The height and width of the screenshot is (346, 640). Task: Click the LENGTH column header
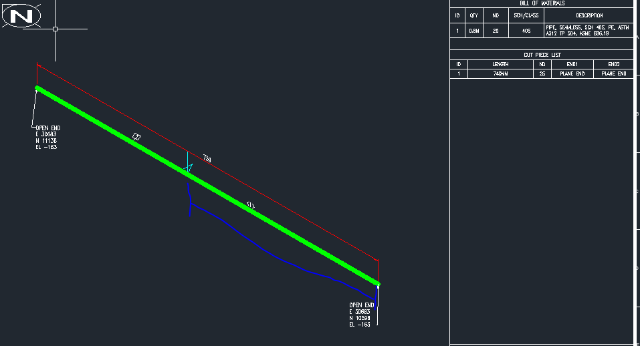[x=500, y=64]
